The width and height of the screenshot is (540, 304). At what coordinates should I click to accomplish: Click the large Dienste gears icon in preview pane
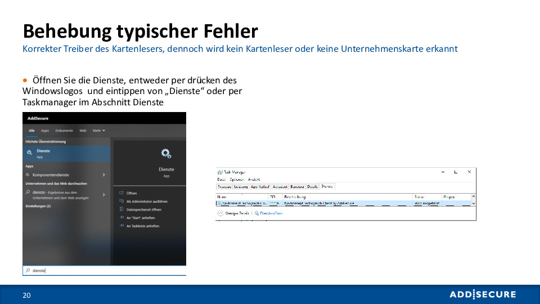(x=166, y=154)
